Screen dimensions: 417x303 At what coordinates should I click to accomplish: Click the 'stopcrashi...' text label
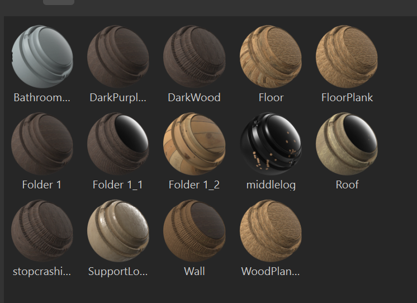tap(42, 272)
